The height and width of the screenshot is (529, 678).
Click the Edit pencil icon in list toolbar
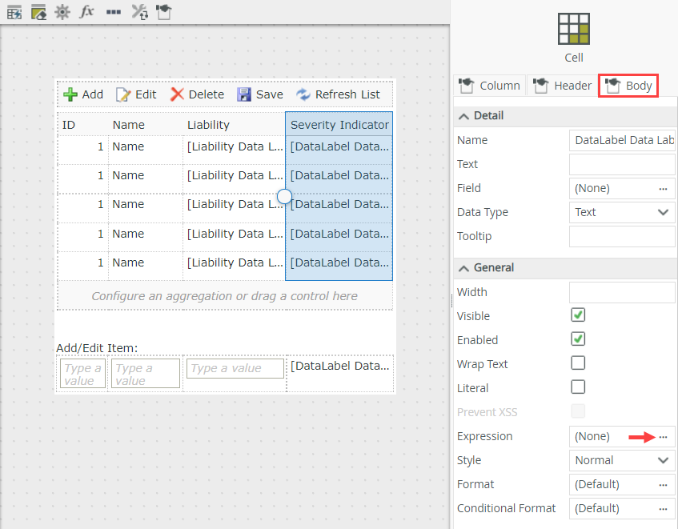click(123, 94)
